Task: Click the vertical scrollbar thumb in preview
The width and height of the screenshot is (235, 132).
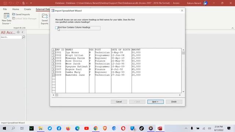Action: pos(183,53)
